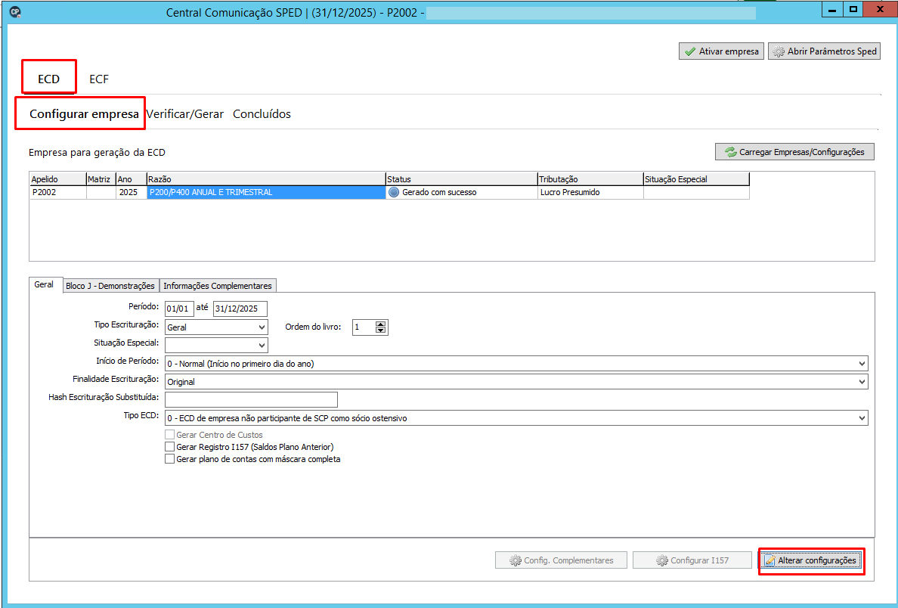Viewport: 898px width, 608px height.
Task: Click Carregar Empresas/Configurações button
Action: [794, 153]
